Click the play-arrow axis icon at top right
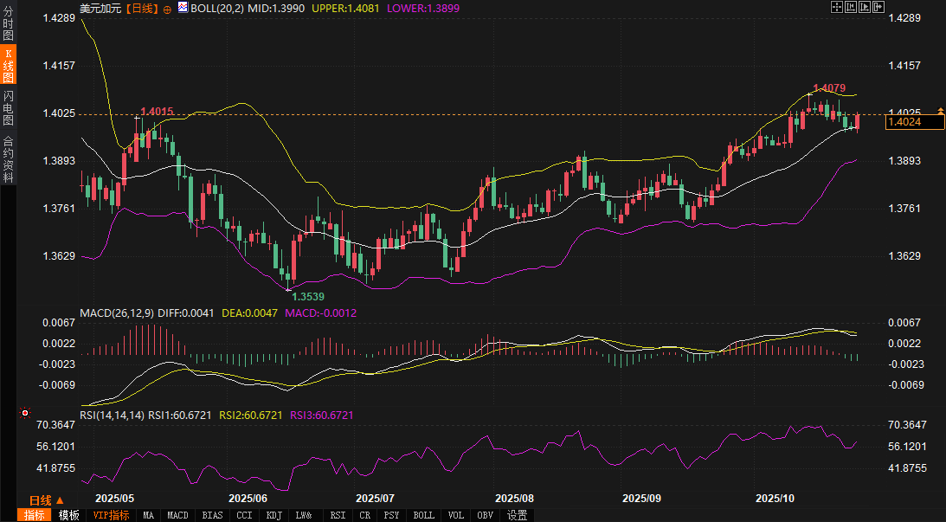The width and height of the screenshot is (946, 522). click(863, 8)
